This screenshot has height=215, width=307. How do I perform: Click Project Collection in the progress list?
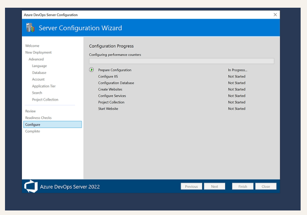[x=111, y=102]
